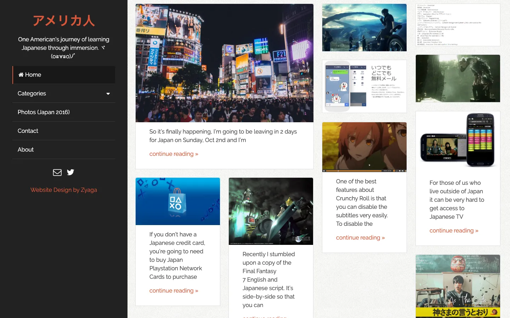This screenshot has height=318, width=510.
Task: Click the アメリカ人 site title
Action: tap(64, 21)
